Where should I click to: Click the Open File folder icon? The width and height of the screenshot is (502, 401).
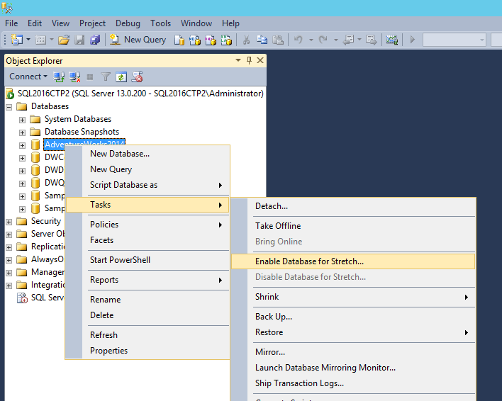(64, 40)
